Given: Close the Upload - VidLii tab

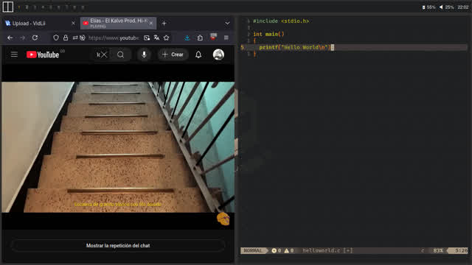Looking at the screenshot, I should coord(73,23).
